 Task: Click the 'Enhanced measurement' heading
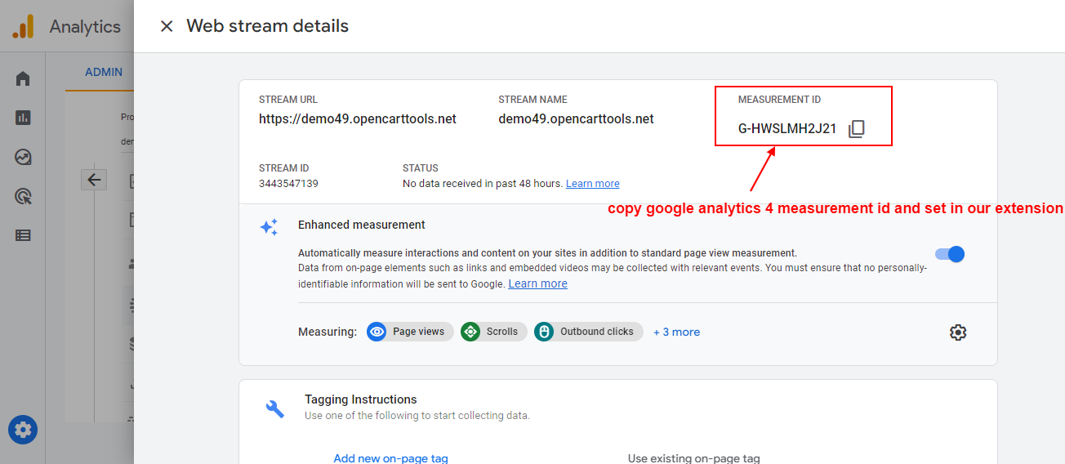362,225
